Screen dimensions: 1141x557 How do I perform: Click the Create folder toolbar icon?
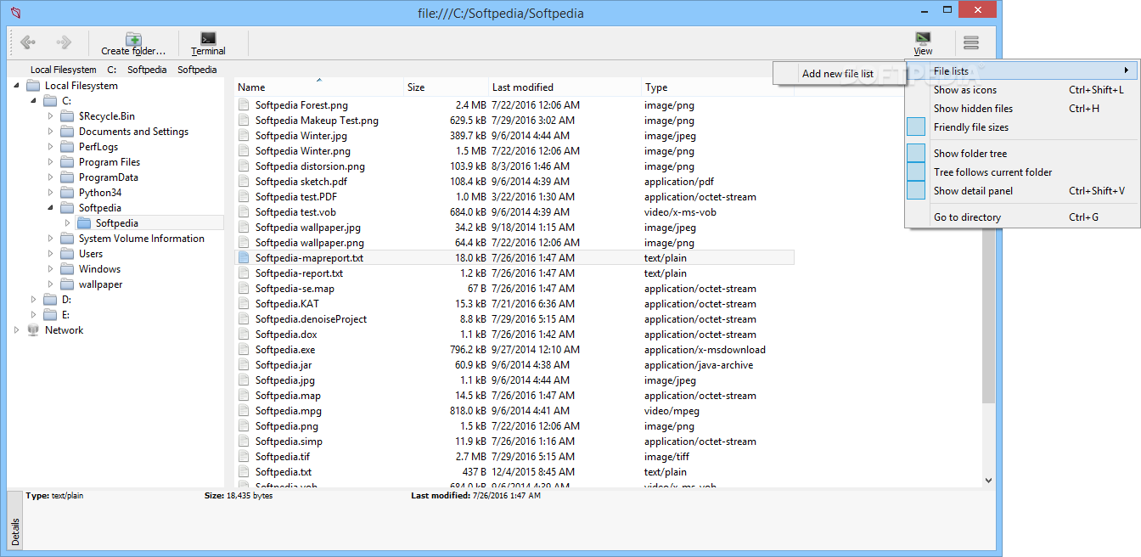point(133,39)
